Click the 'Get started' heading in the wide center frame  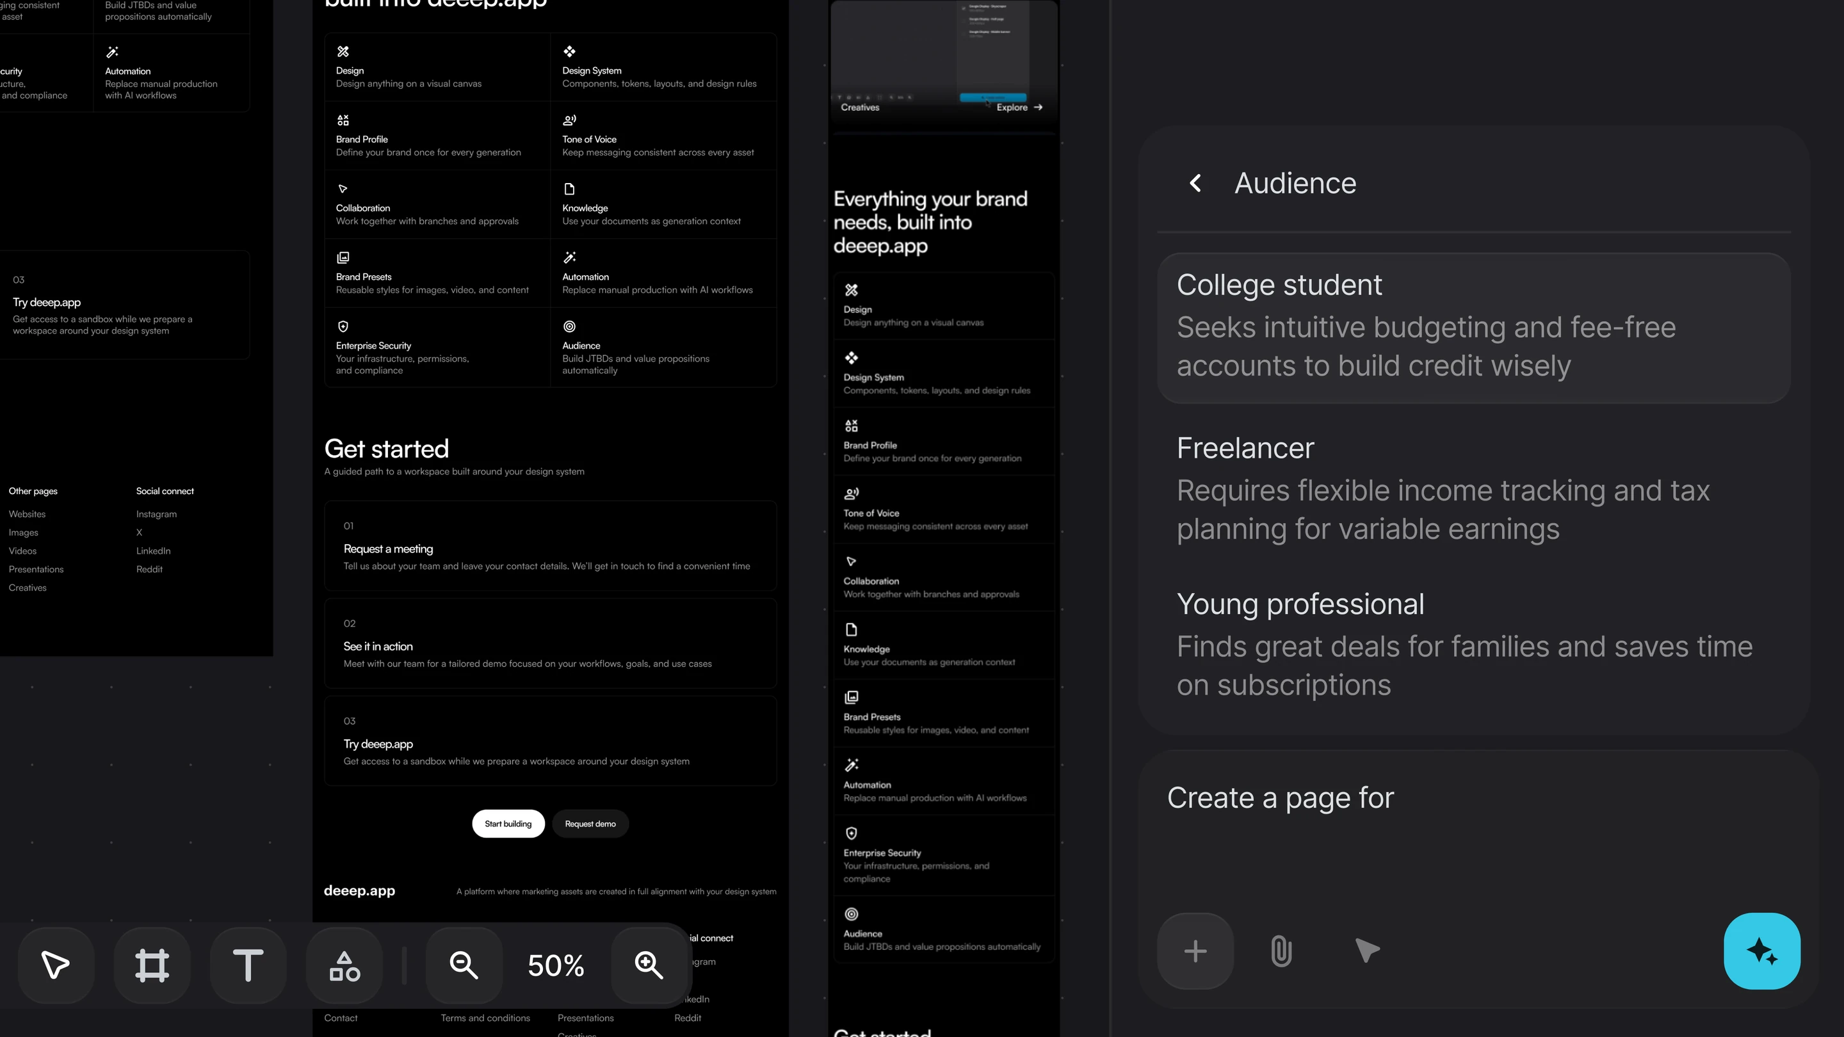[387, 449]
